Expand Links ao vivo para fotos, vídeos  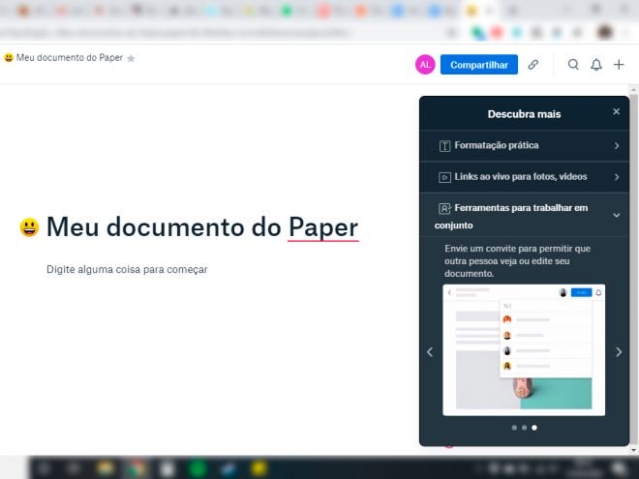coord(525,177)
